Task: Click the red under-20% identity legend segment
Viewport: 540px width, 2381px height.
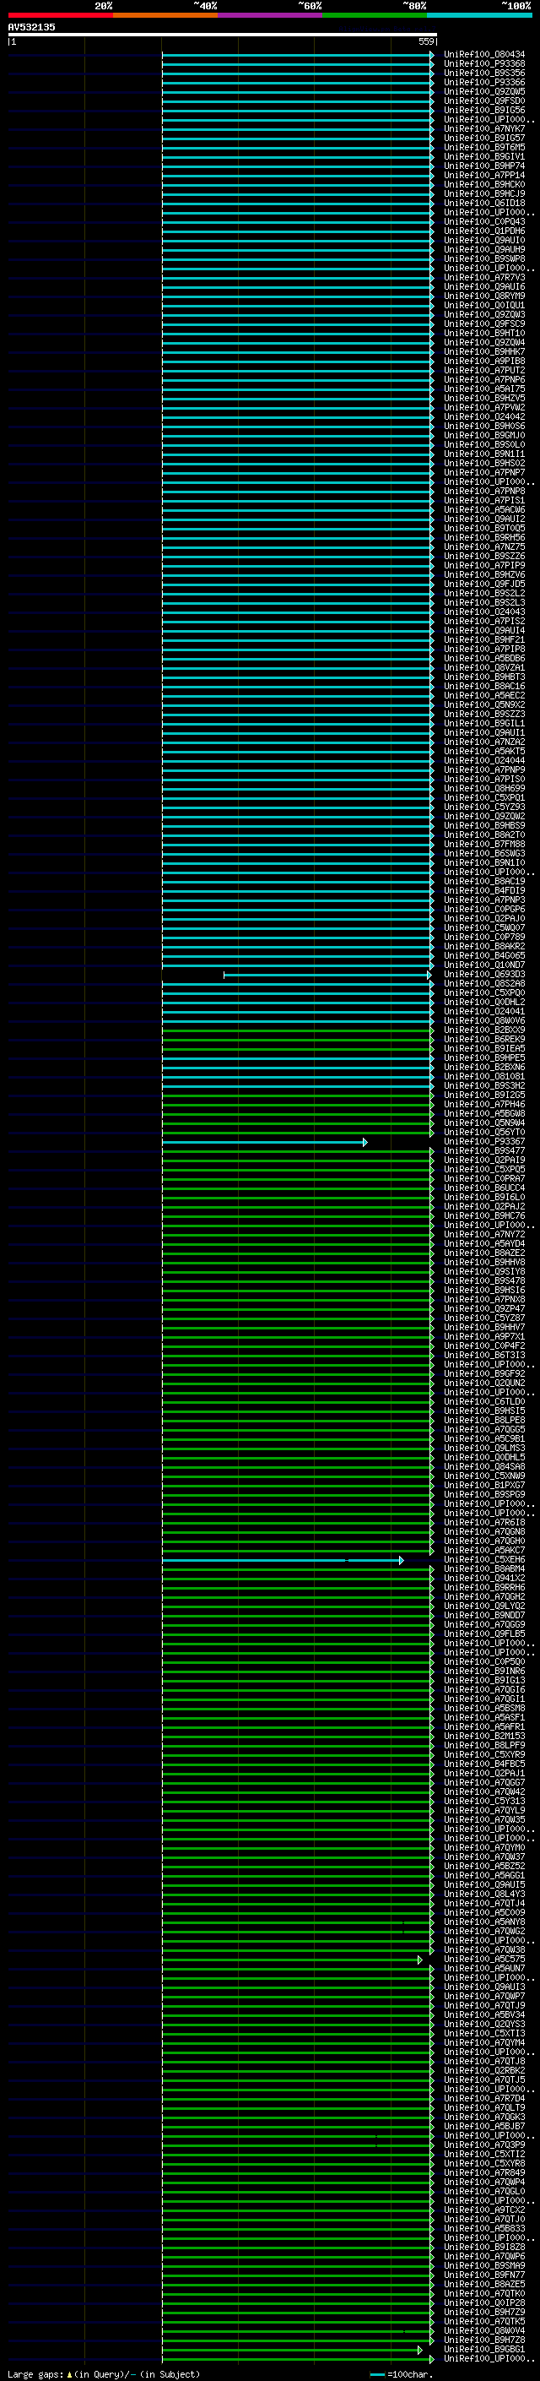Action: 60,15
